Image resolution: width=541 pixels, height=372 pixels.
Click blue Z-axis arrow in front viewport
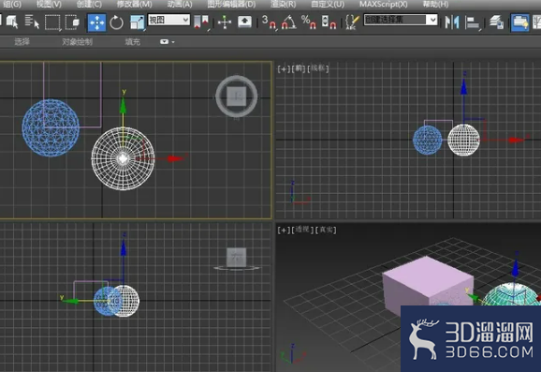pyautogui.click(x=463, y=87)
